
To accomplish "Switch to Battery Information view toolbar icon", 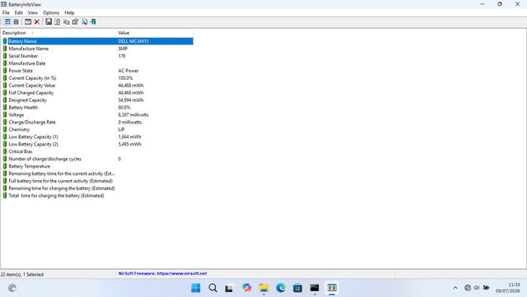I will coord(8,22).
